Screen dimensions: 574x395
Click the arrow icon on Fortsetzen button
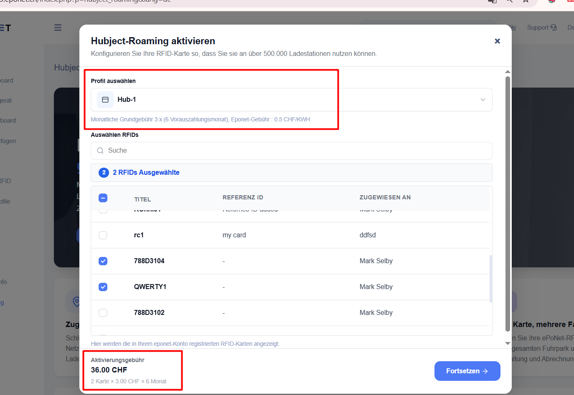tap(485, 371)
